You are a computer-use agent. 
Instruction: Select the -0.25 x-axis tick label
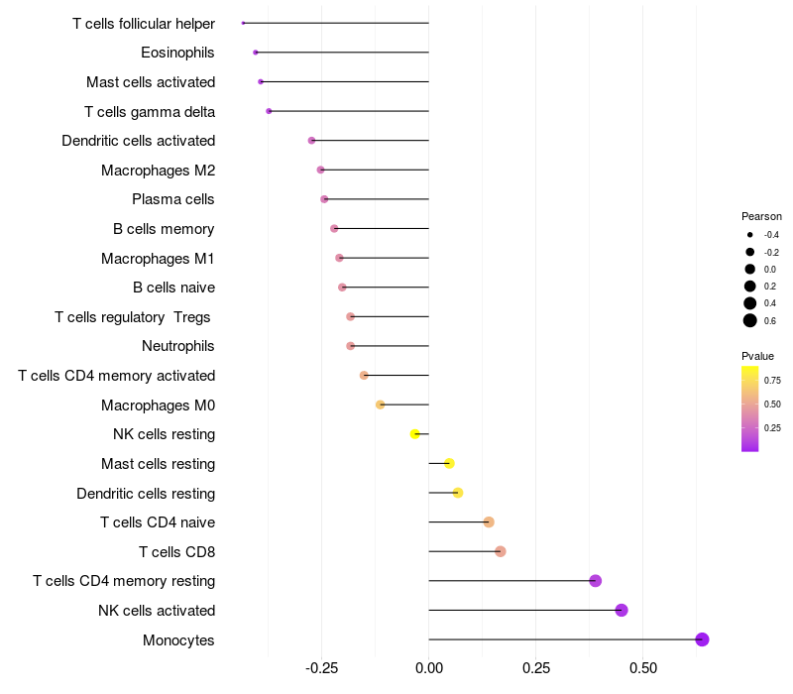[x=320, y=669]
